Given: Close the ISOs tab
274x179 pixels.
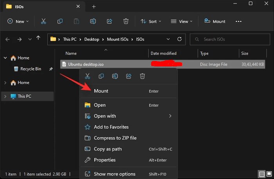Looking at the screenshot, I should click(78, 7).
